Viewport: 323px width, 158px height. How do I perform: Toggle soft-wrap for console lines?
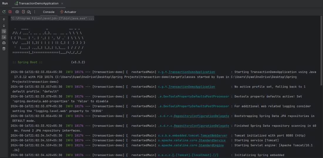click(4, 31)
